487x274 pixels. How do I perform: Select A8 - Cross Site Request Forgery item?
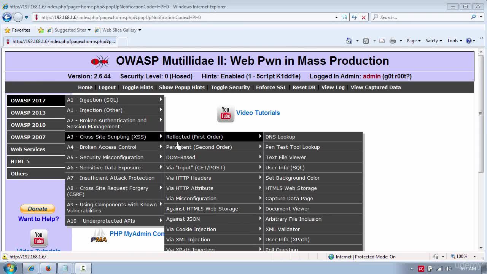pos(115,191)
